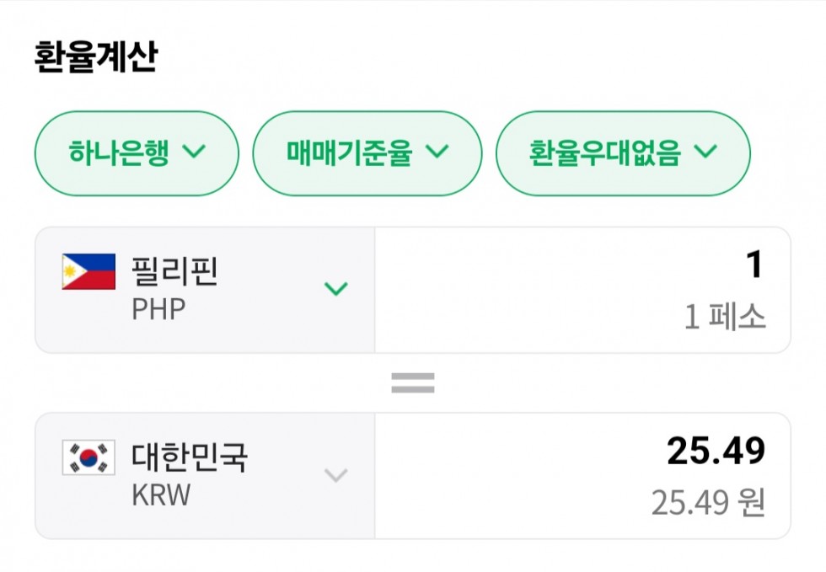Select the 필리핀 currency name
The height and width of the screenshot is (572, 826).
(x=174, y=272)
